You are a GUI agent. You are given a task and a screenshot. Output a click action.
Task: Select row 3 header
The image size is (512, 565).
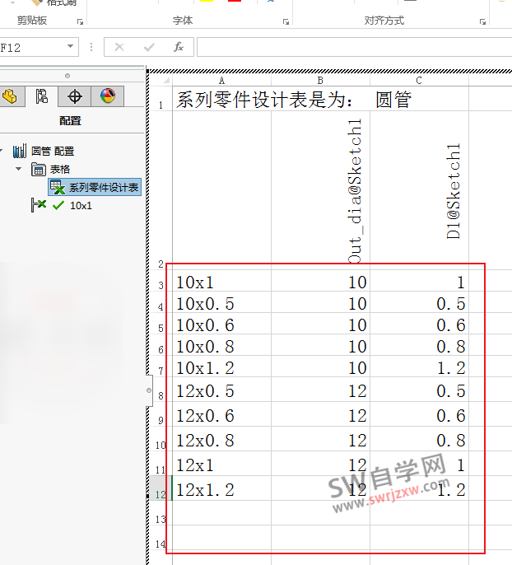161,281
